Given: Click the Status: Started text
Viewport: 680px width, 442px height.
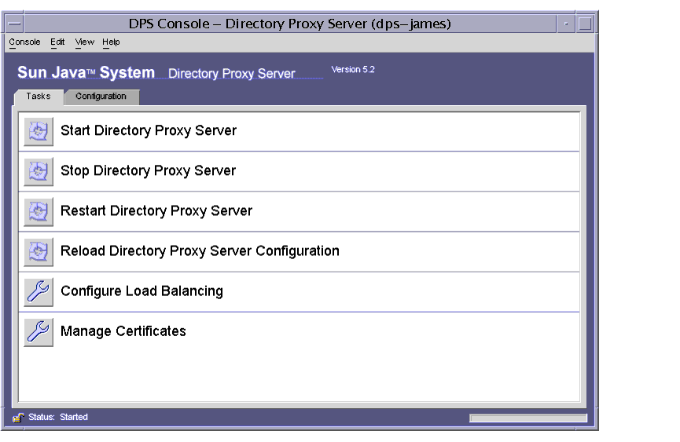Looking at the screenshot, I should 58,417.
